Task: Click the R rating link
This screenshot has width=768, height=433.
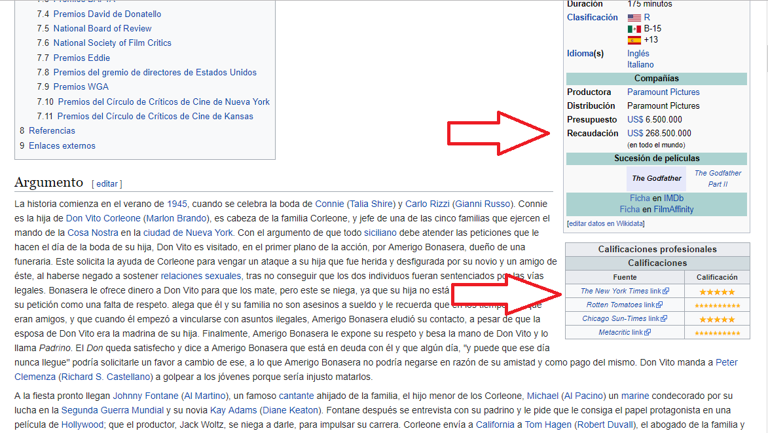Action: (x=647, y=18)
